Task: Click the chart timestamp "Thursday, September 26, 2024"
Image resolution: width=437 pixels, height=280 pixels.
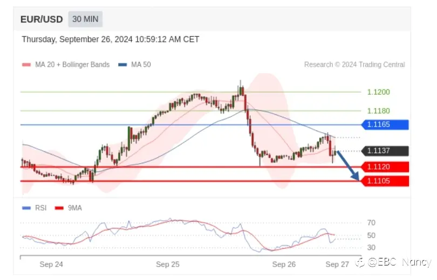Action: [x=111, y=39]
